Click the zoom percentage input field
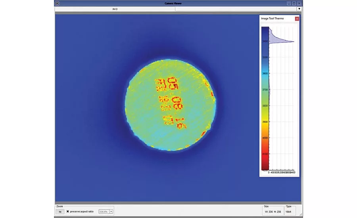The height and width of the screenshot is (218, 357). click(104, 212)
